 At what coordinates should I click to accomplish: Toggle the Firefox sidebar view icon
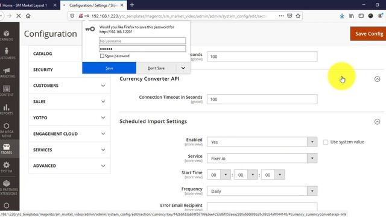361,16
